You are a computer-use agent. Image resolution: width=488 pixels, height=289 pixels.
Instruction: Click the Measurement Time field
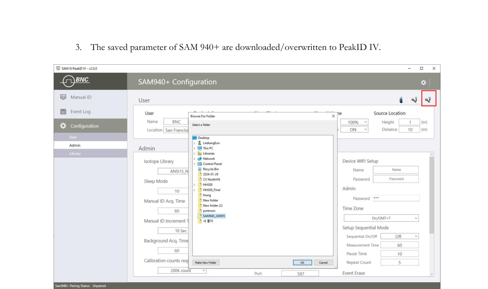pyautogui.click(x=400, y=245)
